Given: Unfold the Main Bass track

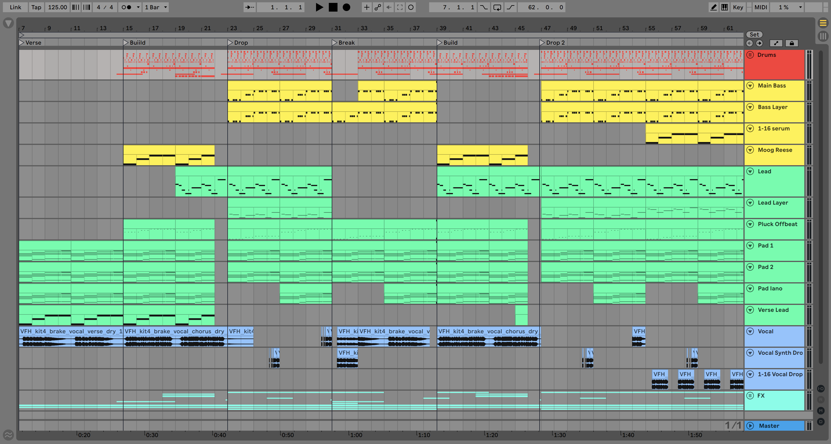Looking at the screenshot, I should 750,85.
